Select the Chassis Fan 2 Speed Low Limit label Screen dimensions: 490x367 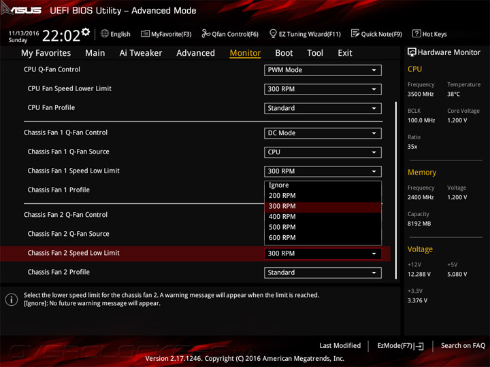coord(73,253)
